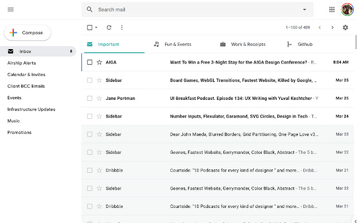The image size is (357, 223).
Task: Check the AIGA email checkbox
Action: (89, 62)
